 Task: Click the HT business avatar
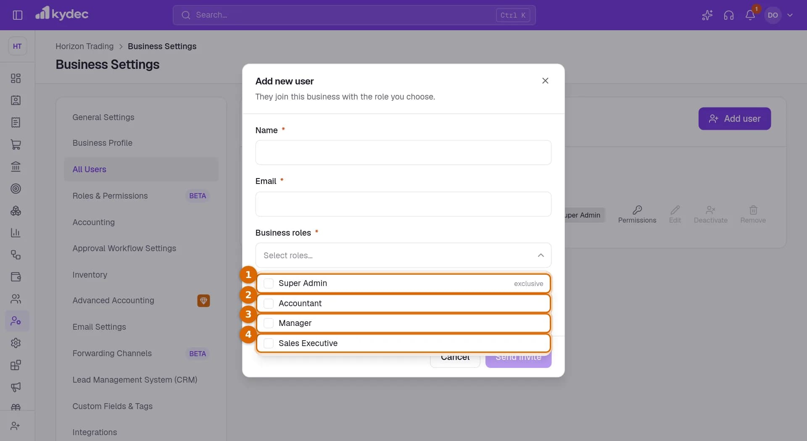pyautogui.click(x=17, y=46)
